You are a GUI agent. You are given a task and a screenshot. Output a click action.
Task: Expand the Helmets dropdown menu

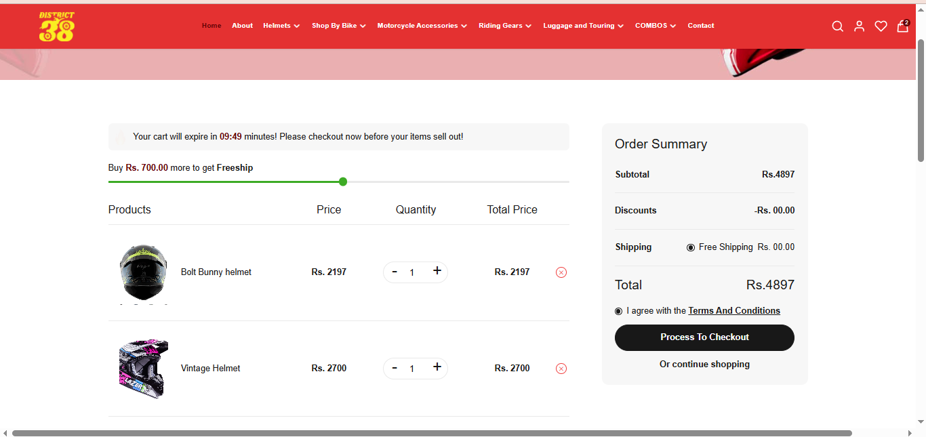[281, 26]
